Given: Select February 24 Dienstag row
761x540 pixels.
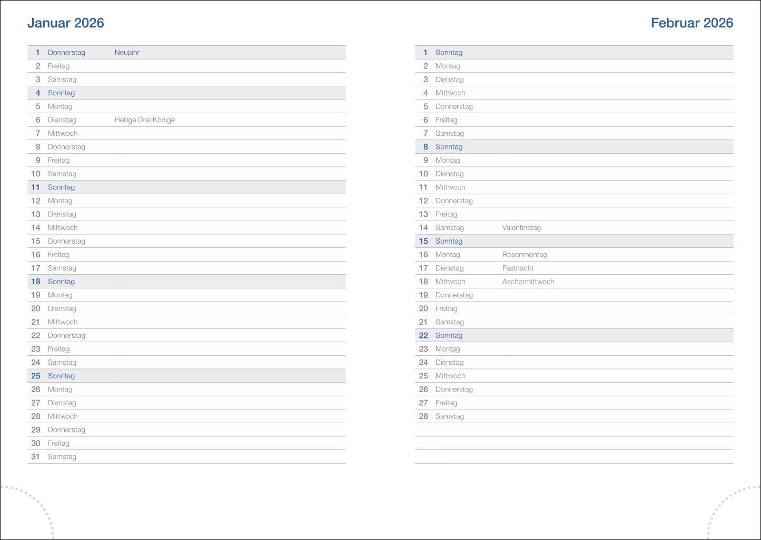Looking at the screenshot, I should tap(574, 362).
